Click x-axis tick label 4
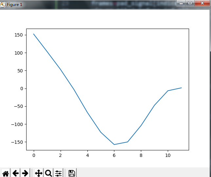Screen dimensions: 211x177 tap(87, 155)
